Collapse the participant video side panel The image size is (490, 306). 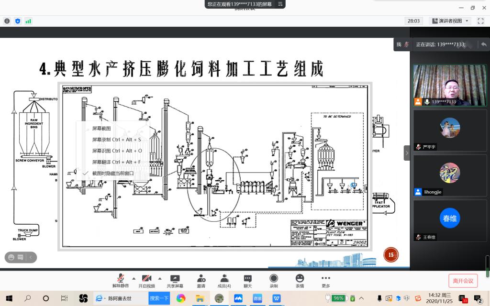click(x=407, y=153)
